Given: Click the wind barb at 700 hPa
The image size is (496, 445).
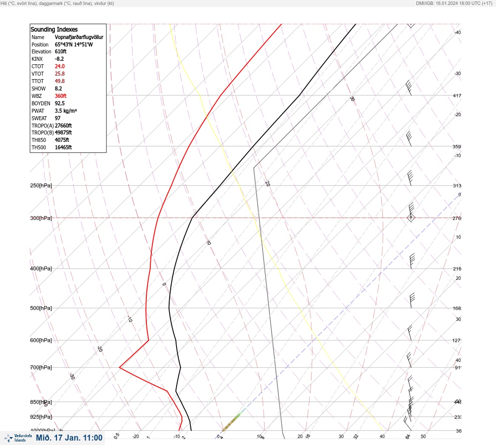Looking at the screenshot, I should coord(409,360).
